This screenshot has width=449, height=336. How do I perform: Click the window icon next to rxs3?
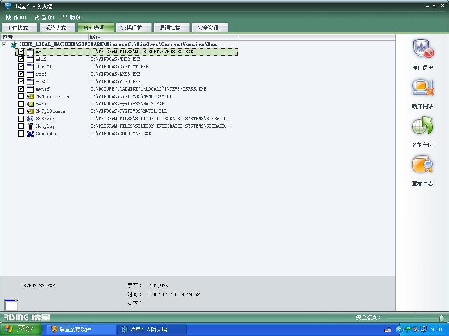click(30, 74)
